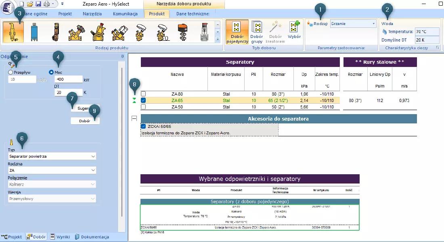This screenshot has height=242, width=444.
Task: Check the ZA 80 separator checkbox
Action: (x=143, y=94)
